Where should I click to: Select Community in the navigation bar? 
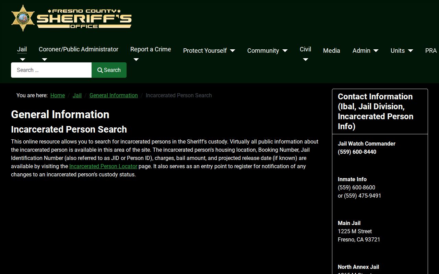[x=263, y=51]
